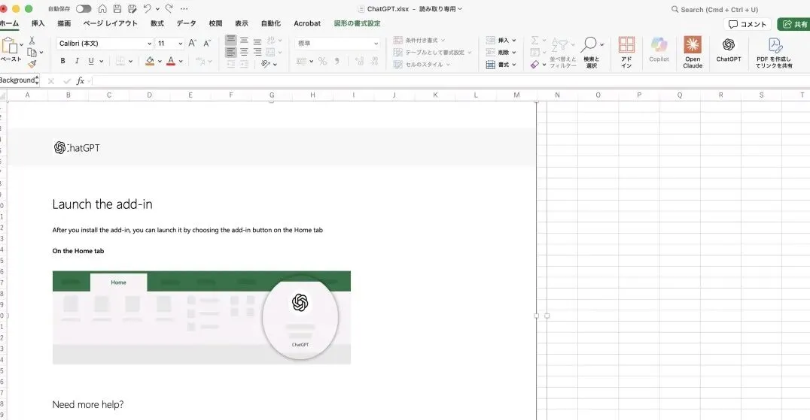
Task: Click the ペースト paste clipboard icon
Action: point(9,47)
